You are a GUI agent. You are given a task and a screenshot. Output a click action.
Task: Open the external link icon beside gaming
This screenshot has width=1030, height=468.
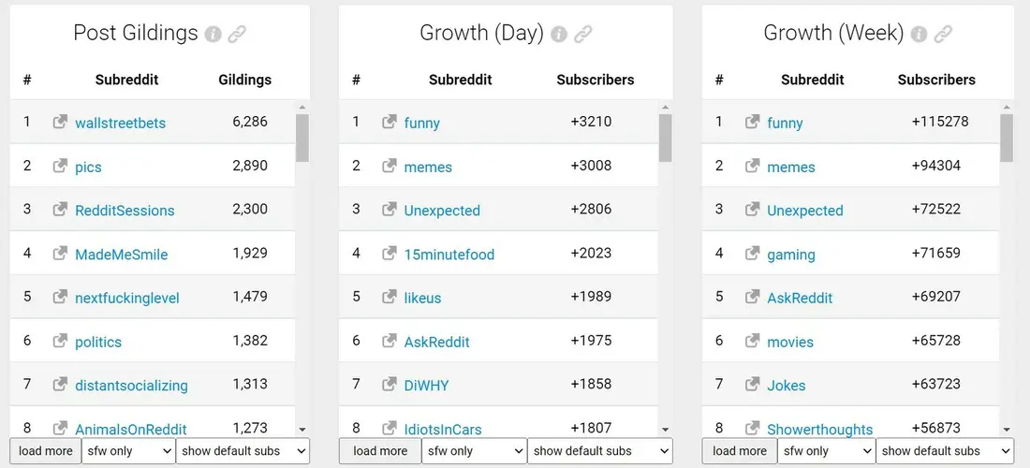752,254
